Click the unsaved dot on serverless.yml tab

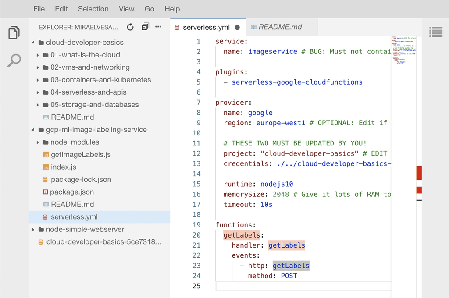tap(237, 27)
